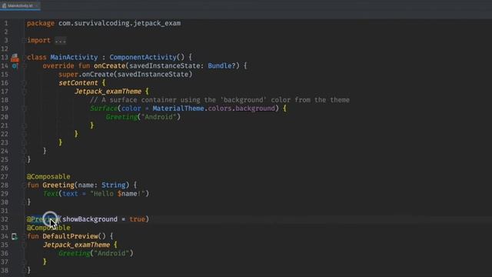Click the Android class gutter icon on line 13

point(15,58)
